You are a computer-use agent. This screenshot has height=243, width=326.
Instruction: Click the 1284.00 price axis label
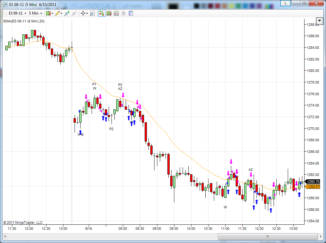(313, 48)
